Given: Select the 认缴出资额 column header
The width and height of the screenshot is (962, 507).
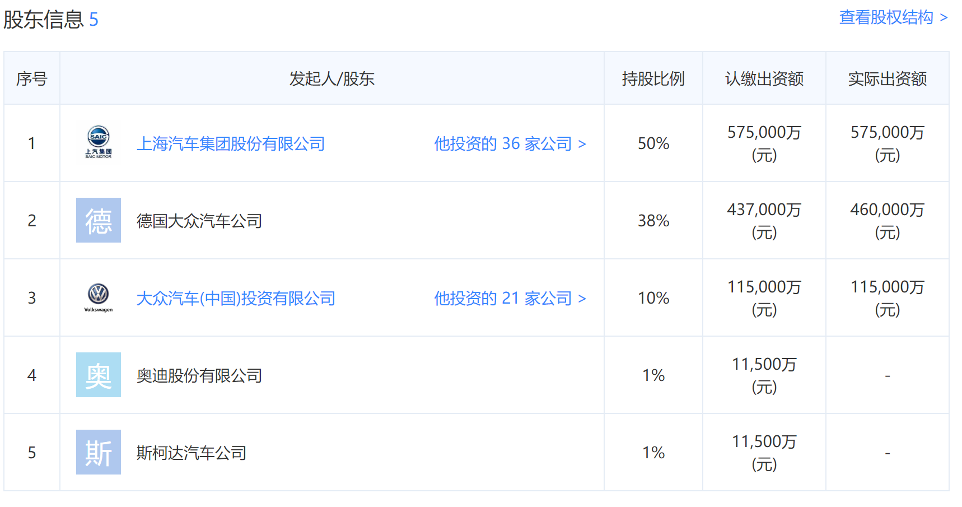Looking at the screenshot, I should (x=764, y=79).
